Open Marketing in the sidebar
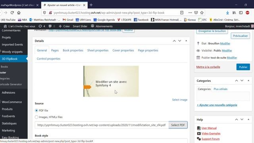 pos(8,131)
